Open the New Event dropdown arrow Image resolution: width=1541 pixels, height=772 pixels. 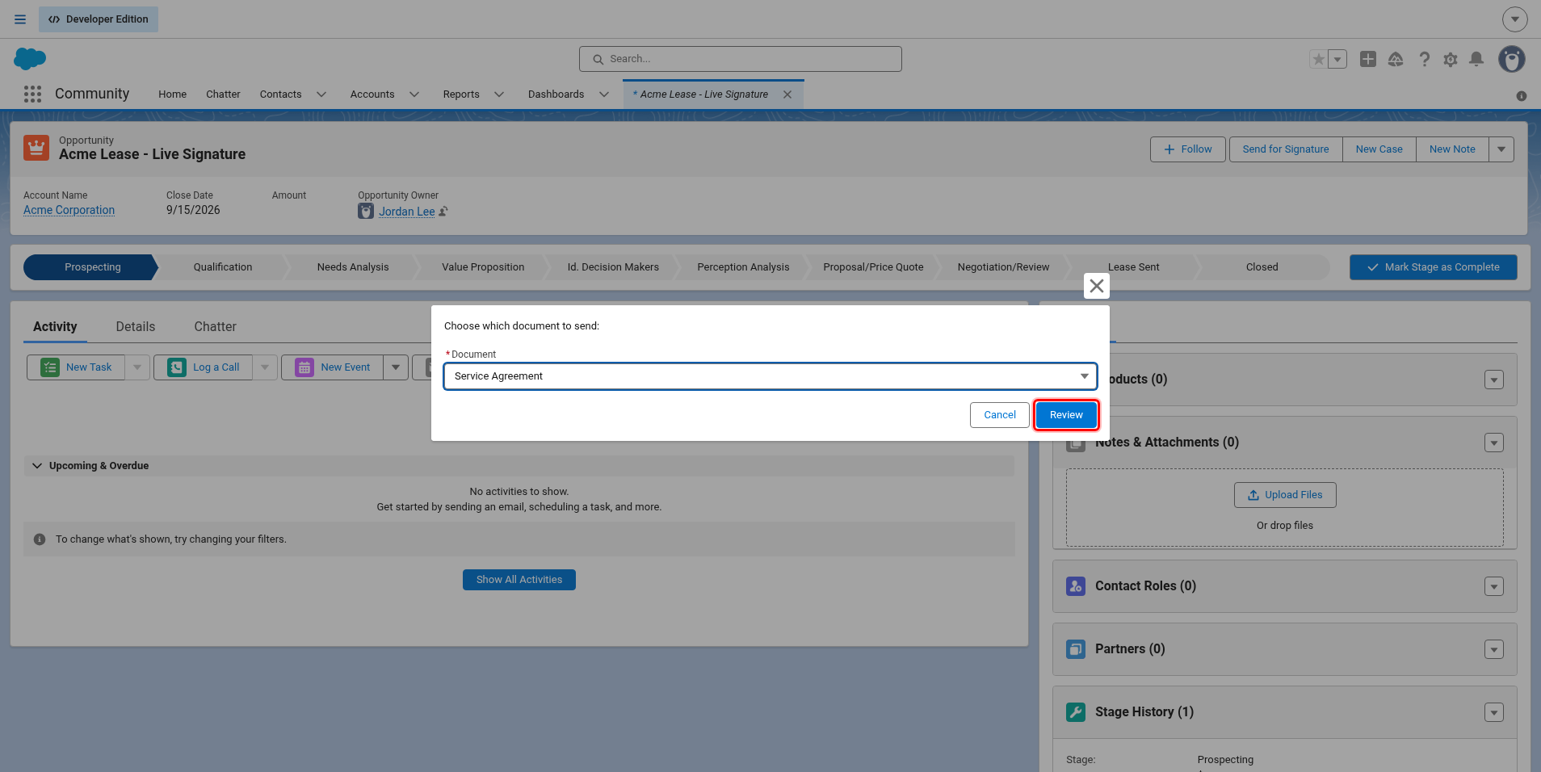(396, 367)
